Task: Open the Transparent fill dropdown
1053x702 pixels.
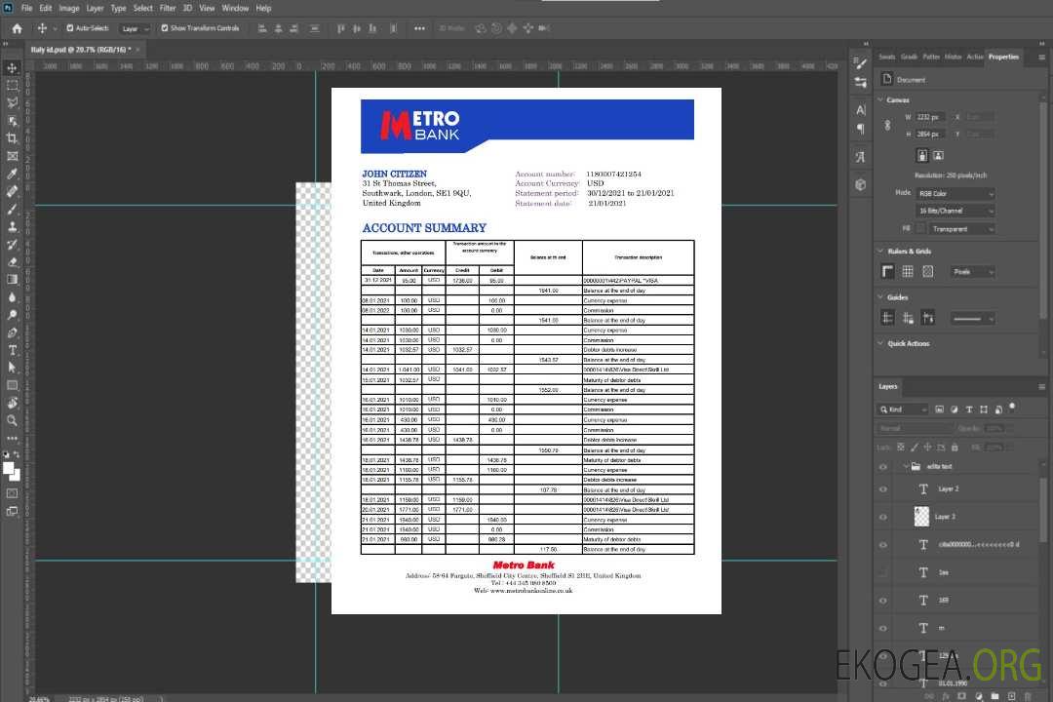Action: (x=961, y=229)
